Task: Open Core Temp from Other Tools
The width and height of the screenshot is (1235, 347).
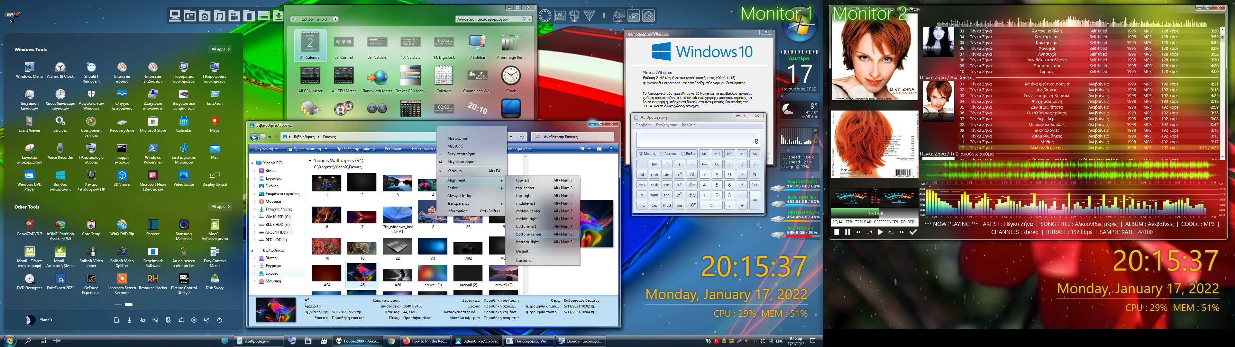Action: click(x=91, y=227)
